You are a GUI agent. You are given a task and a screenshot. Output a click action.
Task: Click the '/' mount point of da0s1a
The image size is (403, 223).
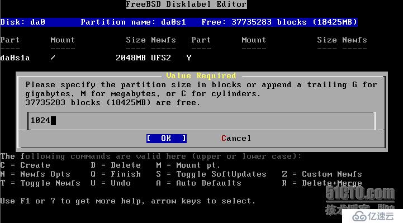(53, 58)
